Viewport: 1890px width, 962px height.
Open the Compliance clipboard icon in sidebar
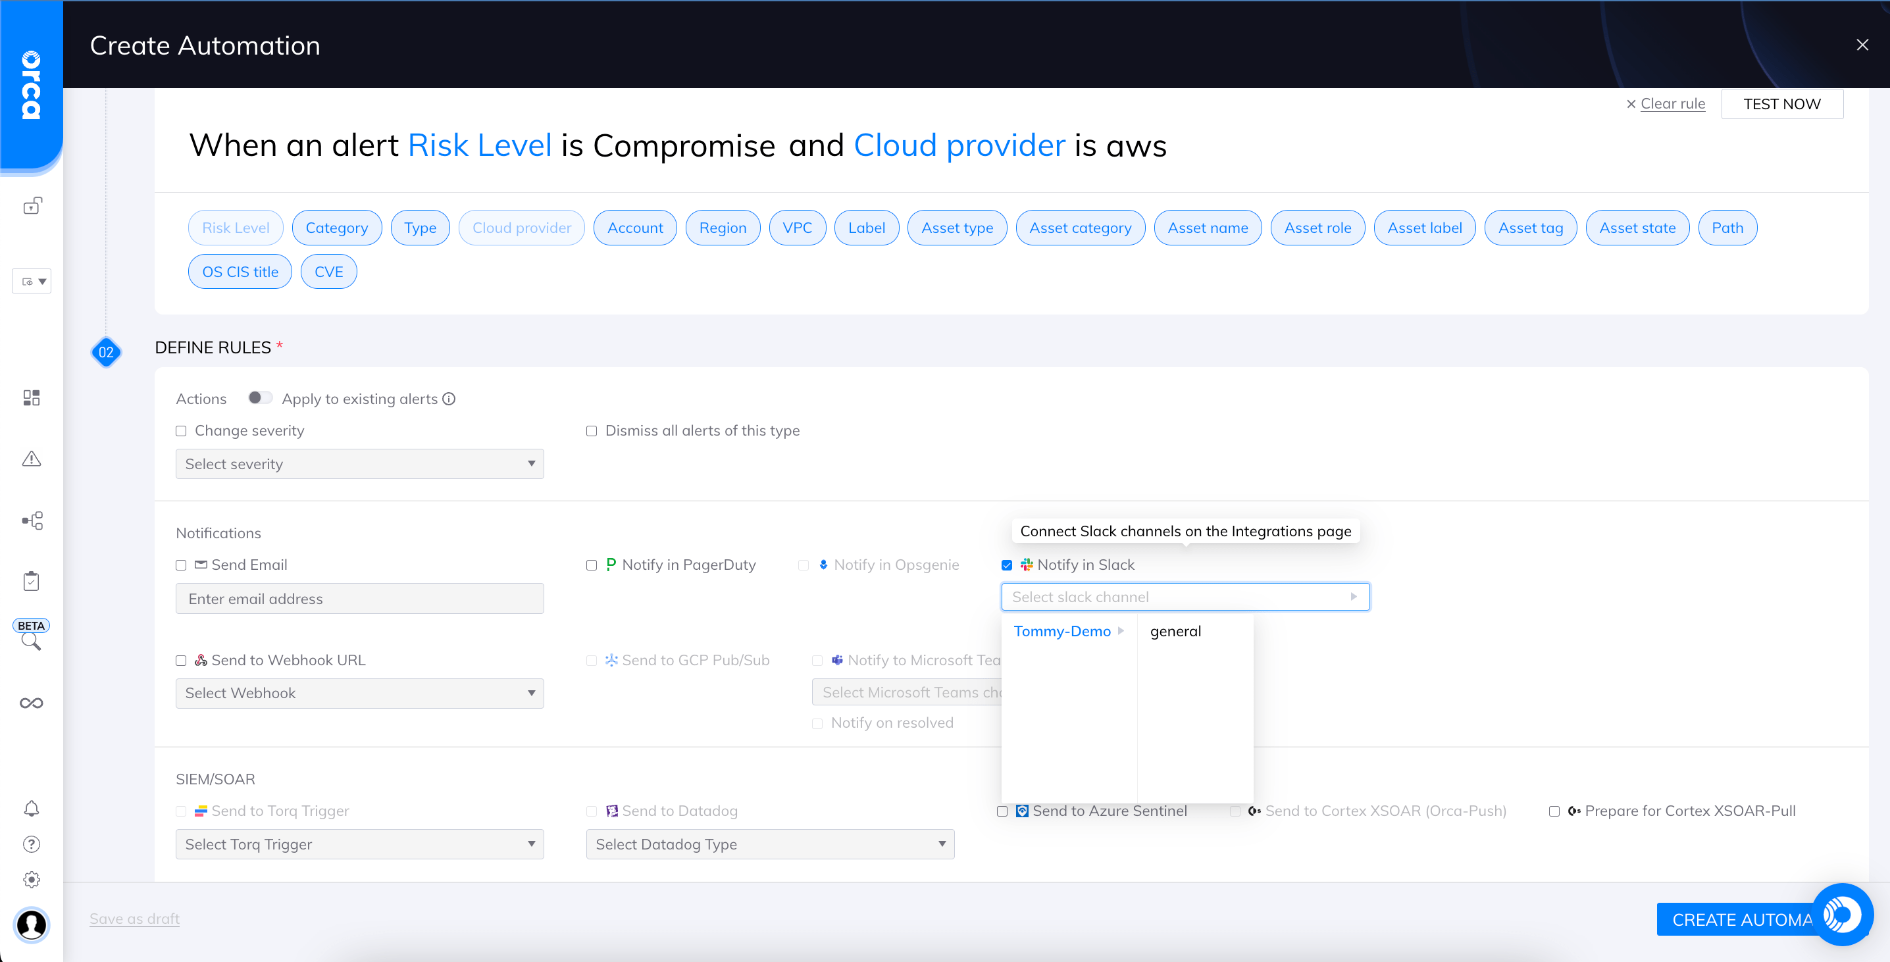tap(32, 580)
